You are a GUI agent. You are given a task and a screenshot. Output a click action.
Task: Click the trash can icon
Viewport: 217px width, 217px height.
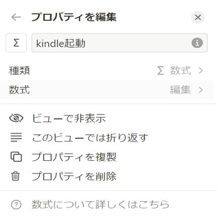coord(16,176)
